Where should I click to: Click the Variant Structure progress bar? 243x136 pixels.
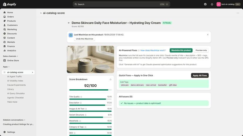(x=90, y=117)
